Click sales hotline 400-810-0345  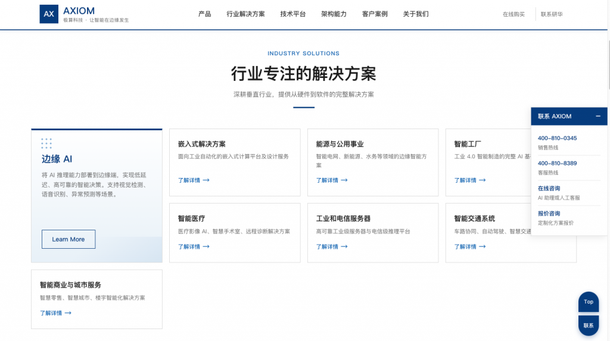click(x=557, y=138)
